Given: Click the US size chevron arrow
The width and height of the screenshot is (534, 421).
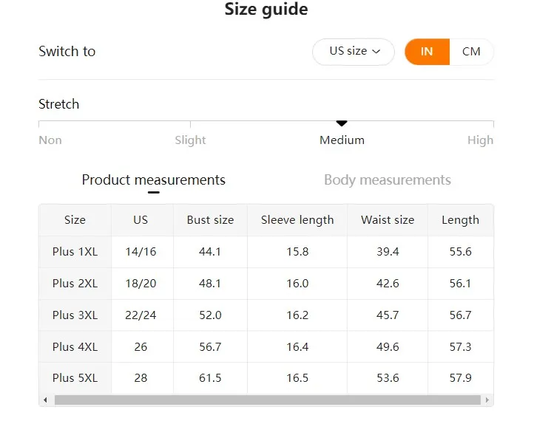Looking at the screenshot, I should point(376,52).
